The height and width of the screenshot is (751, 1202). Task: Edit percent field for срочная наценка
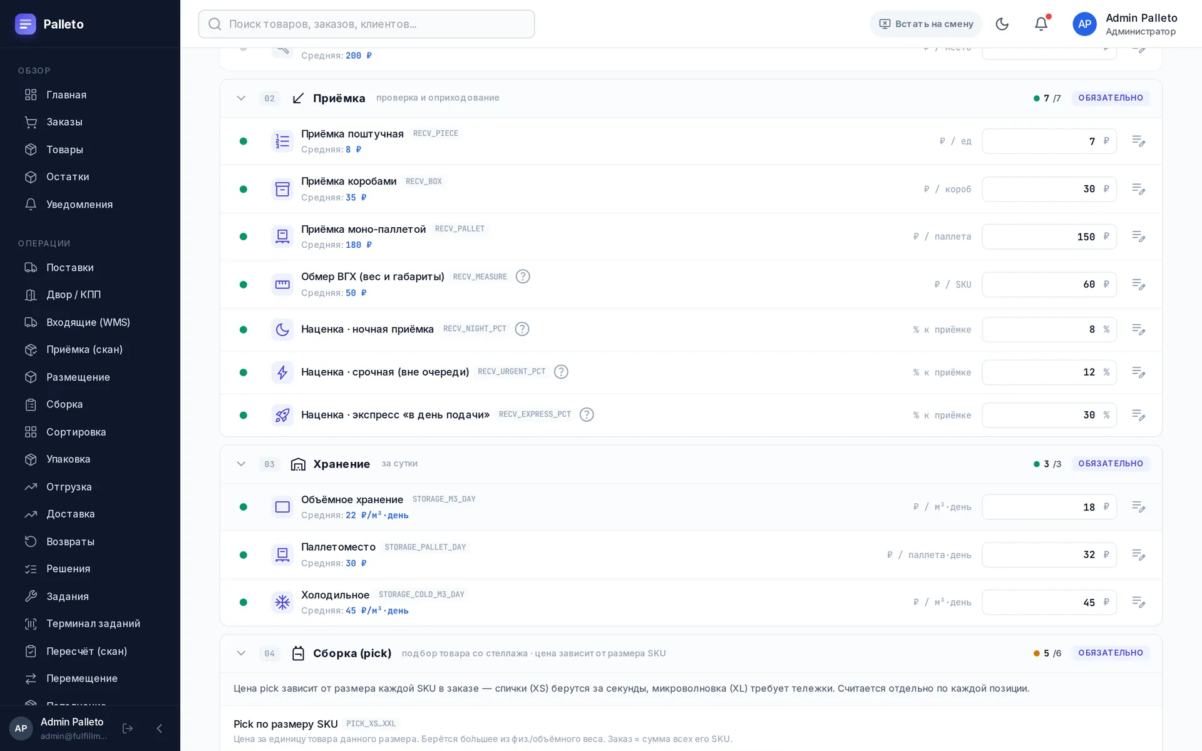(1049, 372)
